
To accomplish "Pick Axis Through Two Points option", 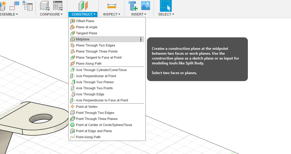I will pos(94,88).
